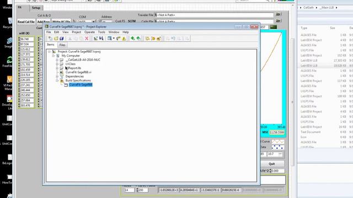Click New Project icon in Project Explorer toolbar
Screen dimensions: 353x198
click(x=50, y=38)
